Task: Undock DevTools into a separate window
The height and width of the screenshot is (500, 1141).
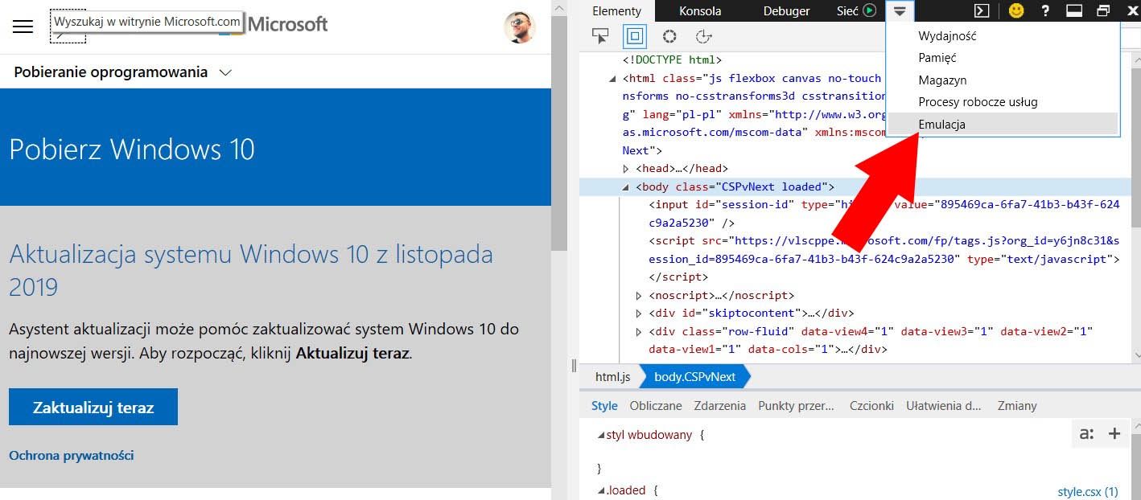Action: tap(1103, 10)
